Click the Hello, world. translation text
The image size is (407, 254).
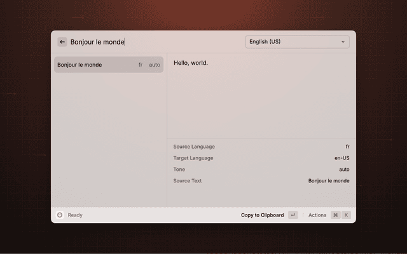pos(191,63)
